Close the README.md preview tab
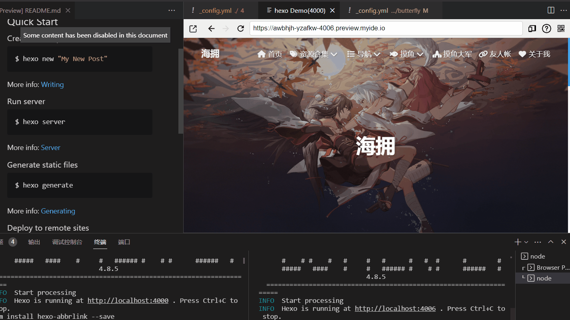570x320 pixels. click(x=68, y=10)
